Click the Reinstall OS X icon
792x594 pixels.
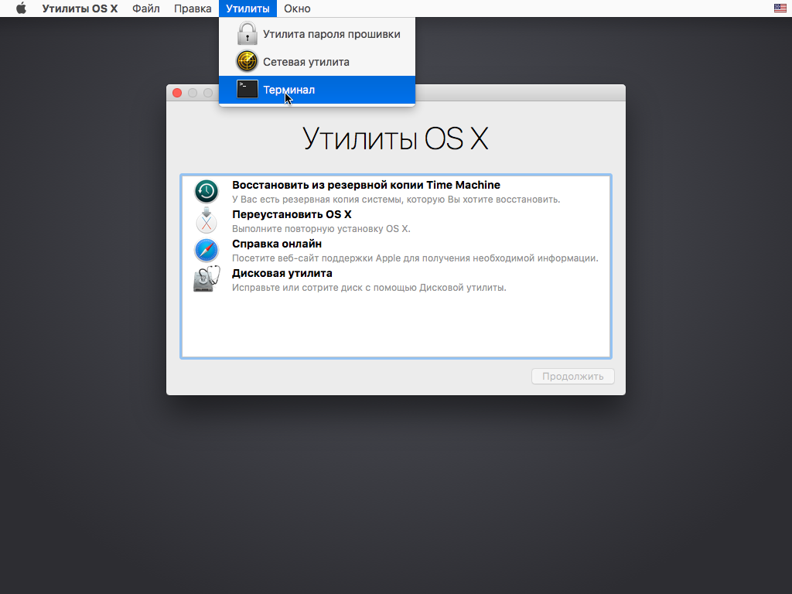(206, 221)
